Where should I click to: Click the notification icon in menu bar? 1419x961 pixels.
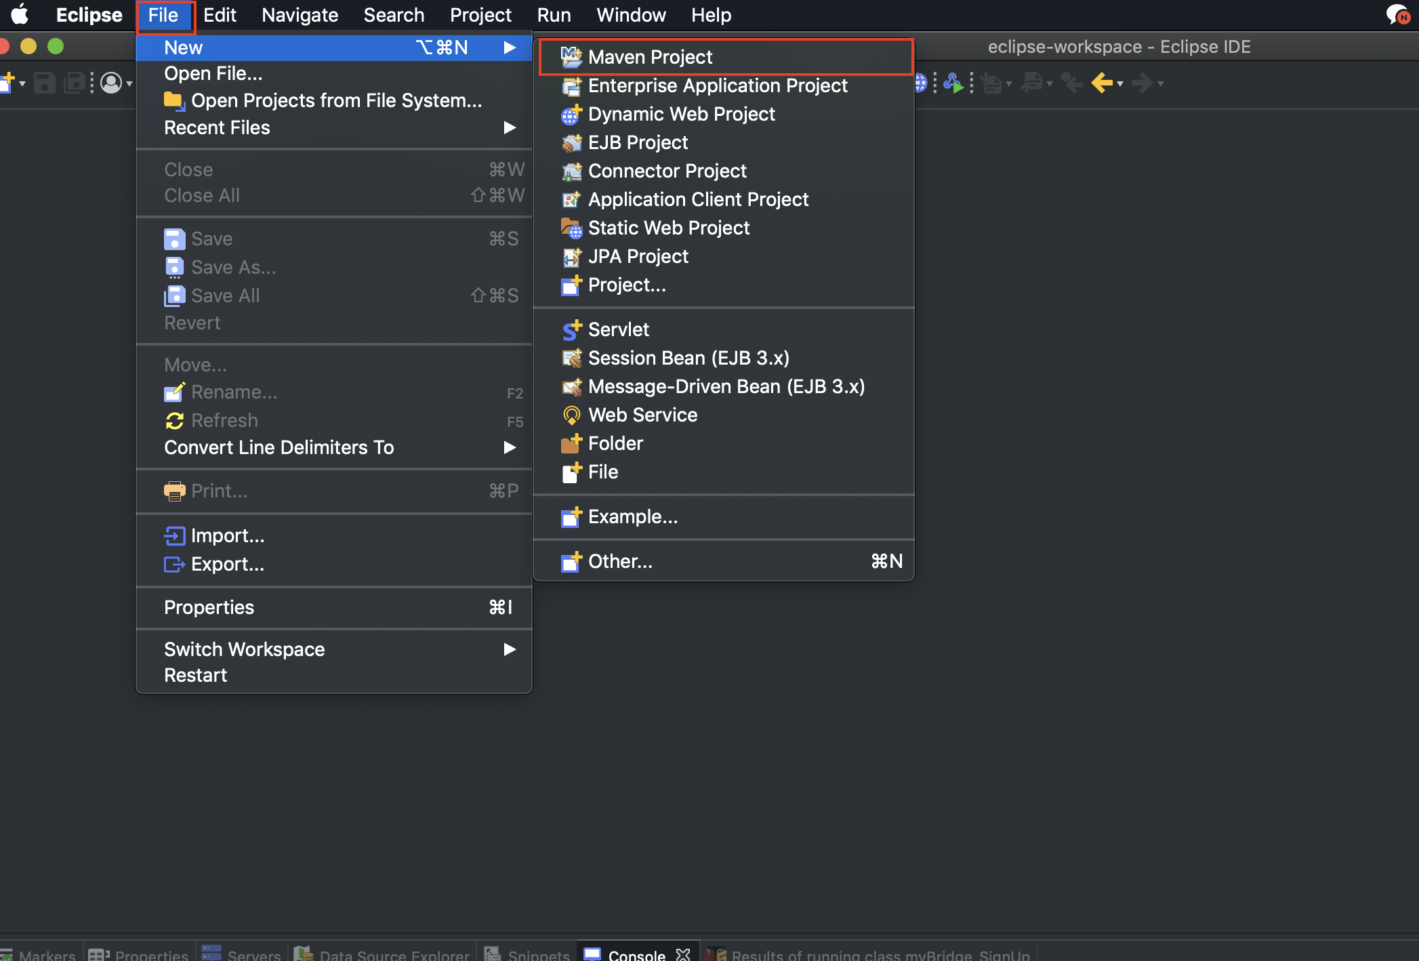point(1398,15)
